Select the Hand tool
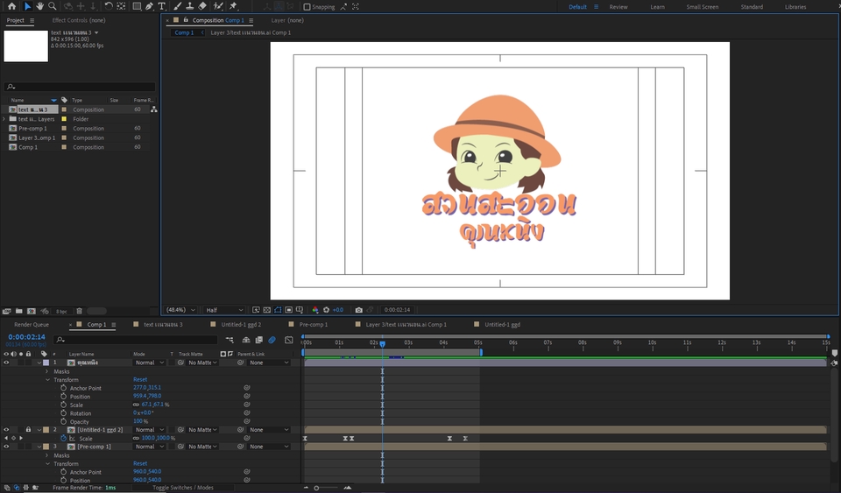The image size is (841, 493). click(x=39, y=6)
